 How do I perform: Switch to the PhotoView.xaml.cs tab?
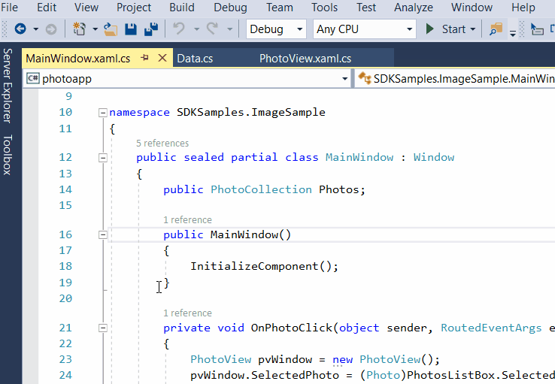305,59
